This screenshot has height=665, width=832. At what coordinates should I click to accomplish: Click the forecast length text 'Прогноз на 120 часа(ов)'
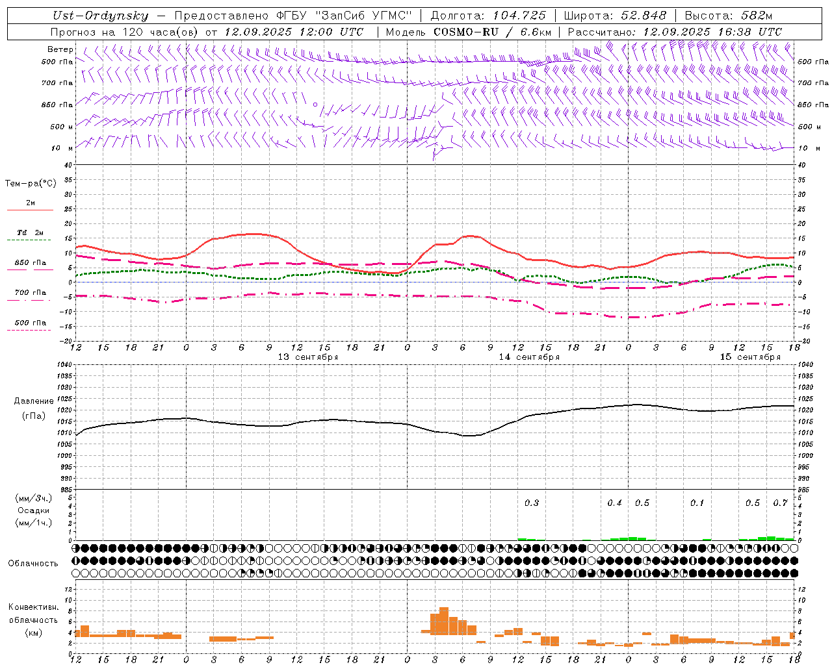(125, 32)
